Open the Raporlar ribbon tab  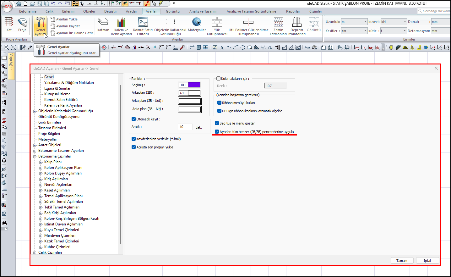(293, 11)
